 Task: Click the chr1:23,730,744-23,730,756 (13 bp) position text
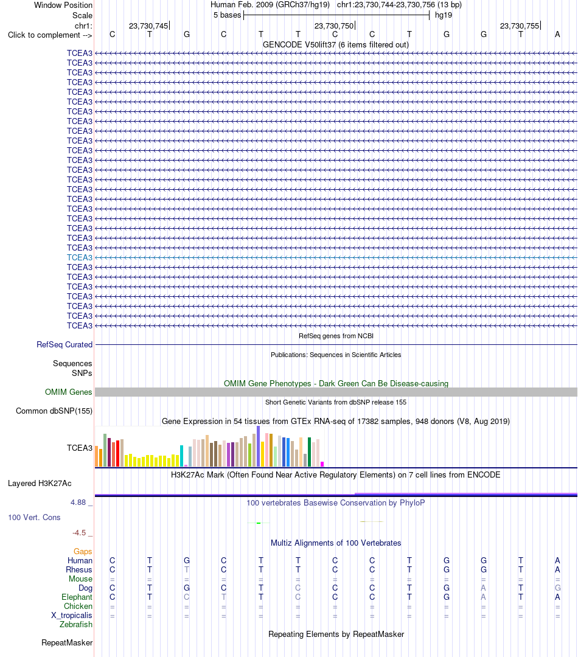(x=399, y=5)
